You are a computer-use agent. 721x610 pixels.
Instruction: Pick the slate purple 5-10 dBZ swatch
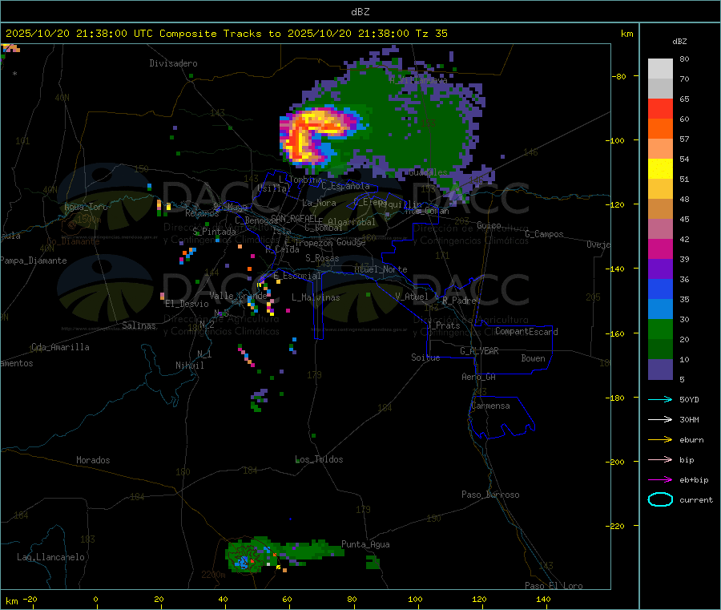[x=660, y=369]
